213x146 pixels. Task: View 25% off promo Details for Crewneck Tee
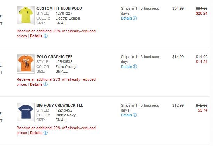[x=36, y=133]
